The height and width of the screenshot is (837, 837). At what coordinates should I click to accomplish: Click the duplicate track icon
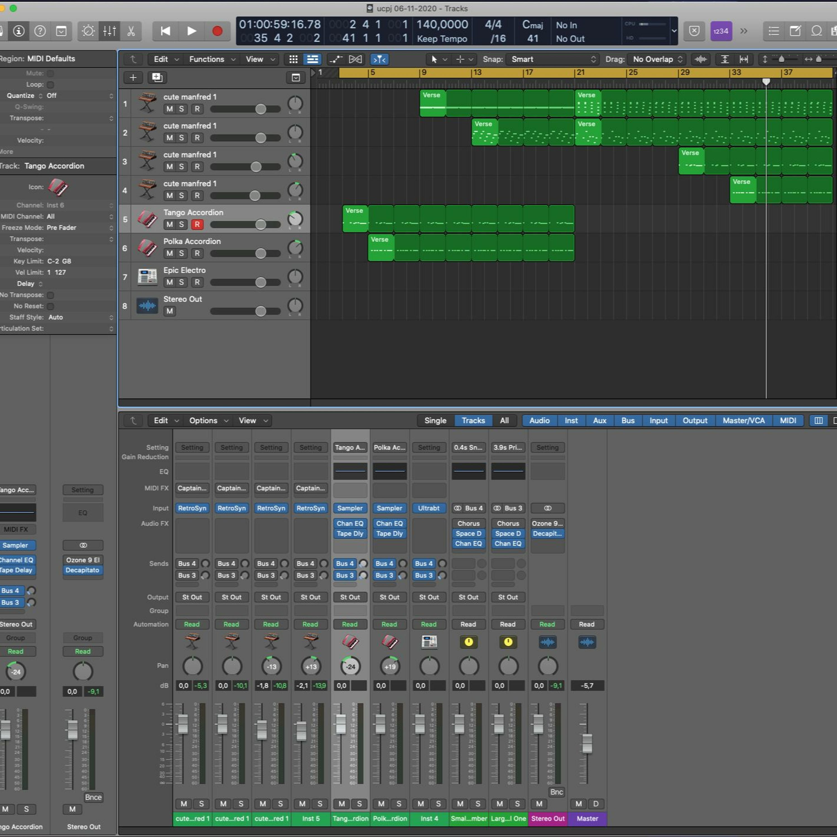point(157,78)
